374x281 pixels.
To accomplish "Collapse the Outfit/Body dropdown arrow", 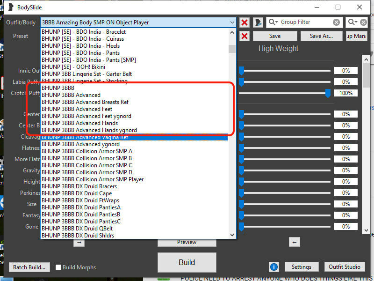I will [232, 22].
